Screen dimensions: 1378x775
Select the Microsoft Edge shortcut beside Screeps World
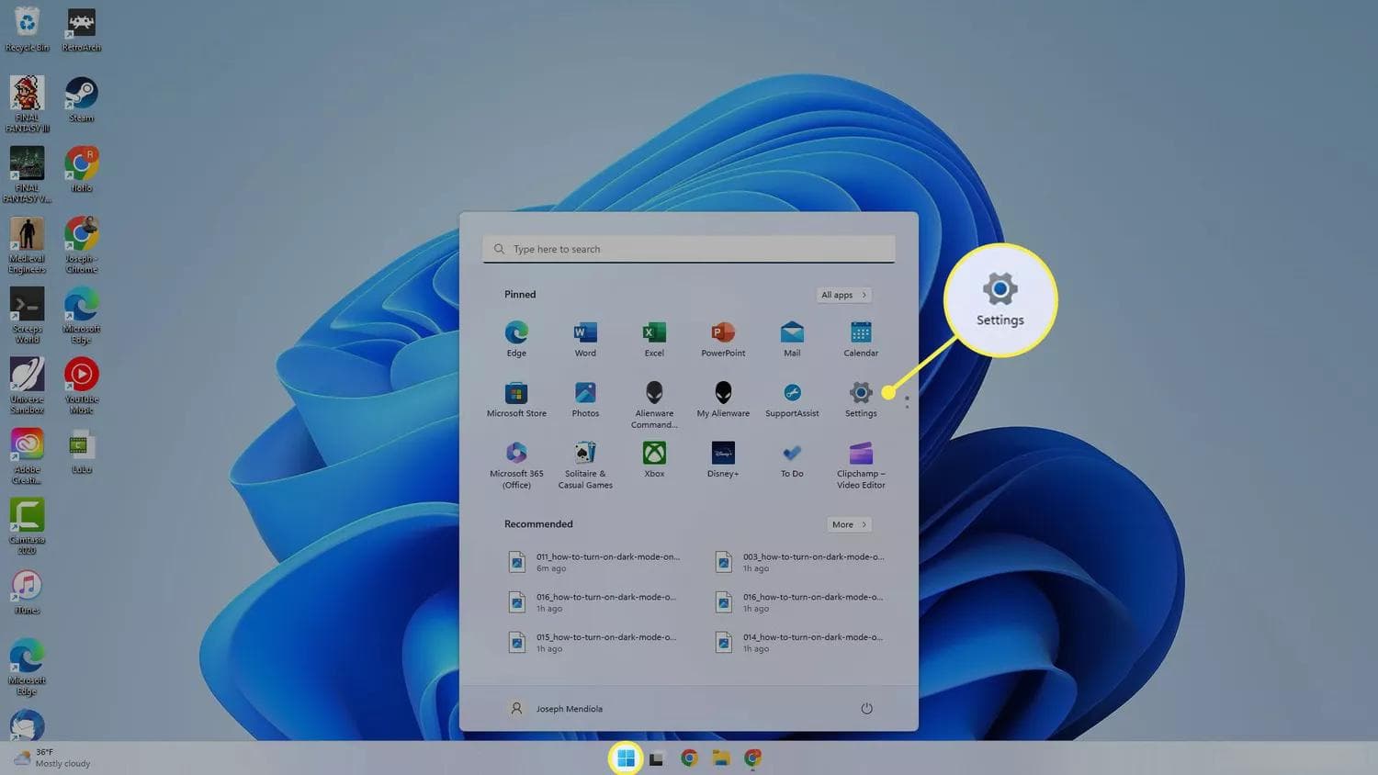click(x=82, y=315)
